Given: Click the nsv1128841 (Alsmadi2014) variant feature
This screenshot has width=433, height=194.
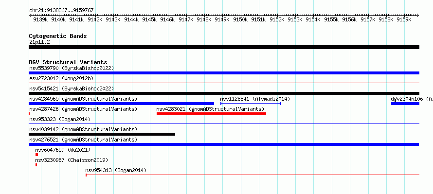Looking at the screenshot, I should (x=251, y=104).
